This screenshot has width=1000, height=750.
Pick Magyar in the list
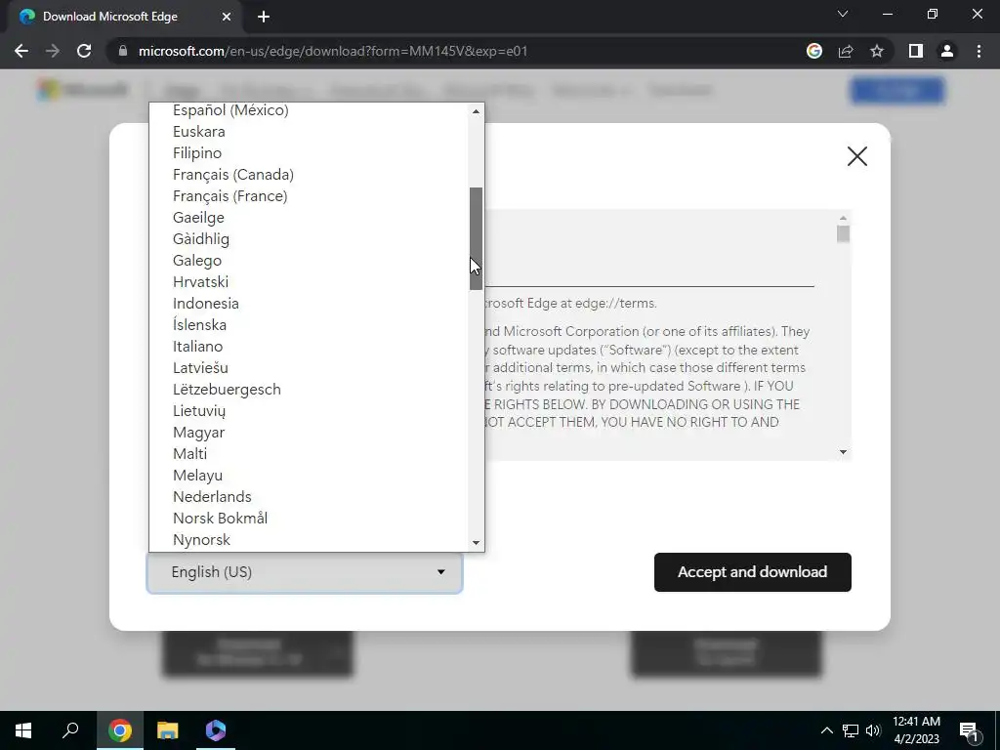tap(309, 433)
